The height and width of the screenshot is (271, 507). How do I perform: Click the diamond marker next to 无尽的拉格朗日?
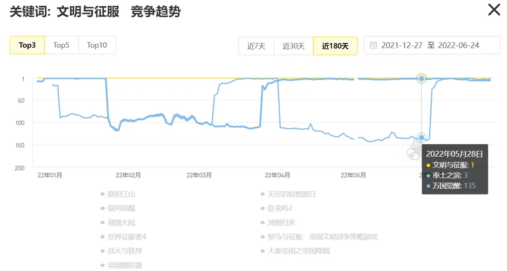click(262, 194)
